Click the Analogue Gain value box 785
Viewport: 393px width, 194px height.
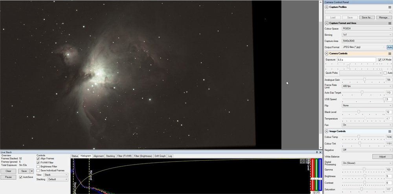pos(389,80)
